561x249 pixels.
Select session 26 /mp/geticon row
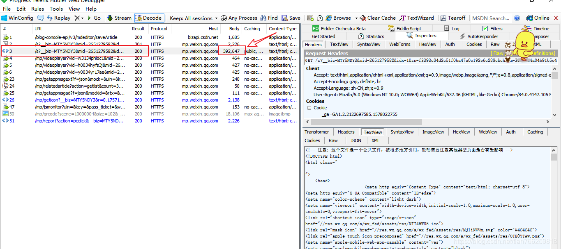tap(150, 100)
